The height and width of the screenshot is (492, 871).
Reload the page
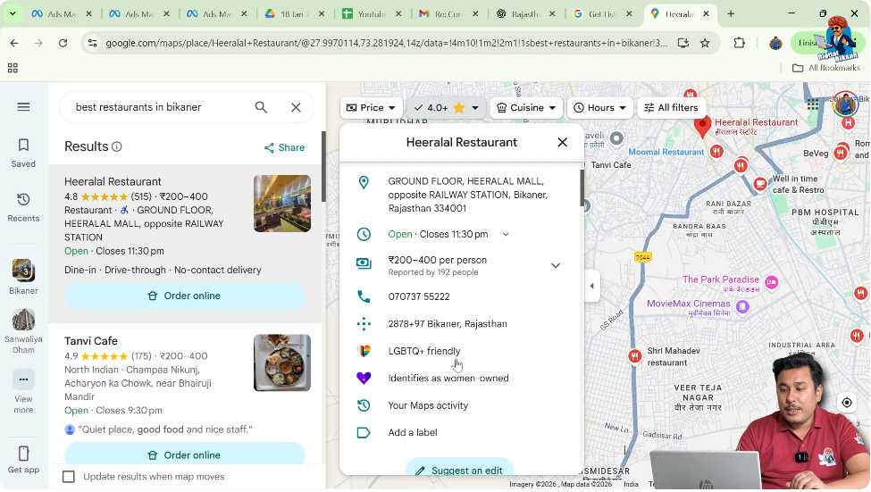63,43
